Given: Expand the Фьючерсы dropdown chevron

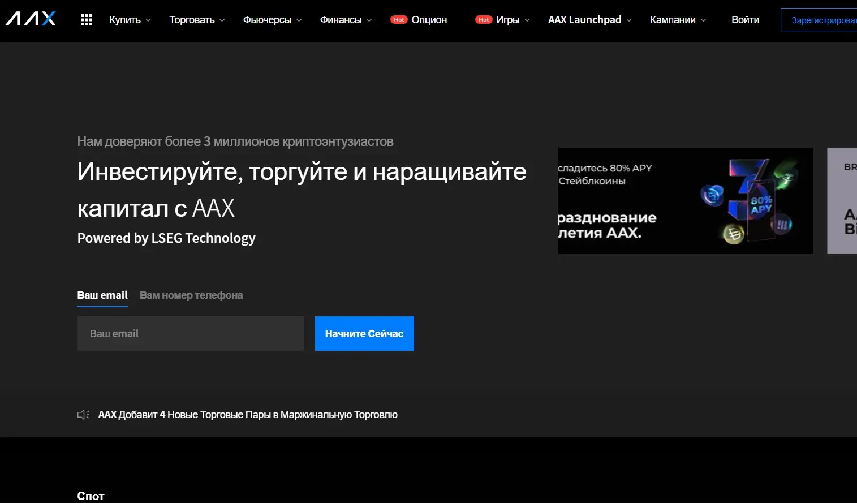Looking at the screenshot, I should 299,20.
